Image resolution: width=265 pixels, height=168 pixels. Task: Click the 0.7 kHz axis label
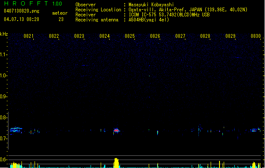(x=3, y=139)
